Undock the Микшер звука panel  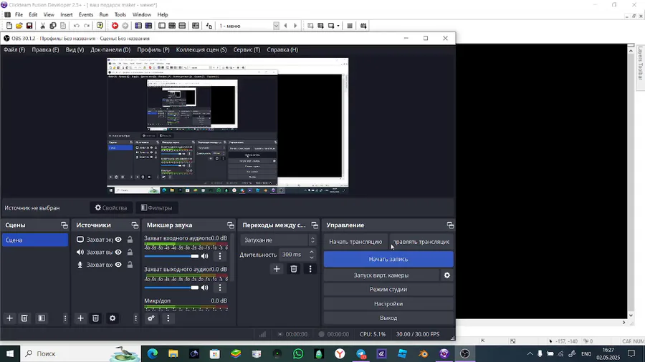click(x=230, y=225)
